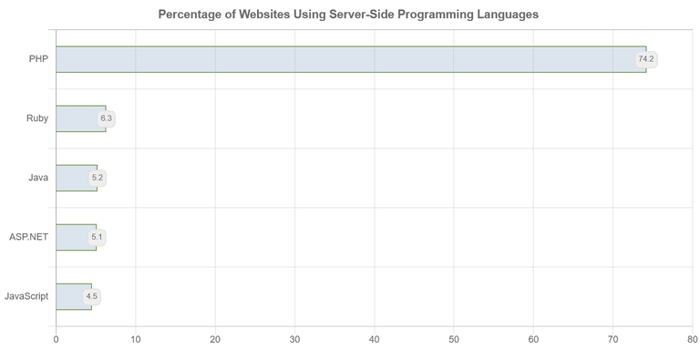Click the 40 tick on x-axis
700x350 pixels.
pyautogui.click(x=374, y=340)
